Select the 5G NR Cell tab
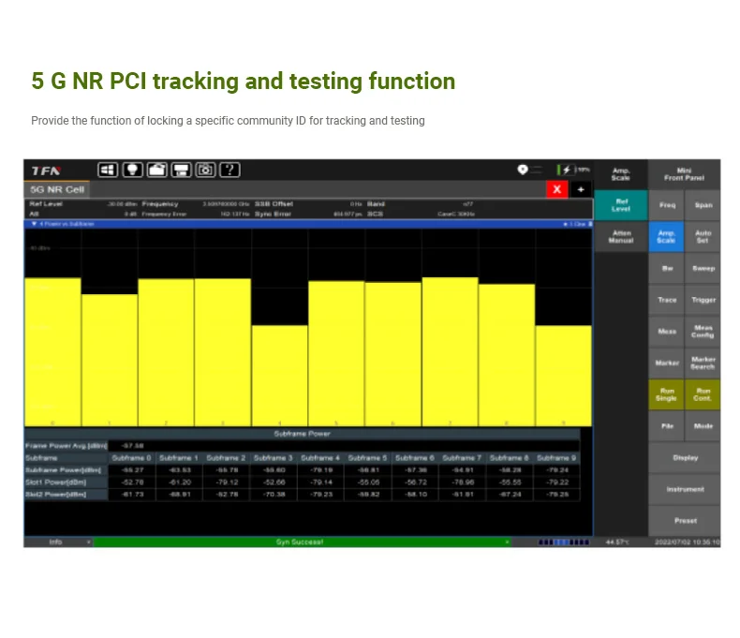The image size is (740, 638). (57, 189)
